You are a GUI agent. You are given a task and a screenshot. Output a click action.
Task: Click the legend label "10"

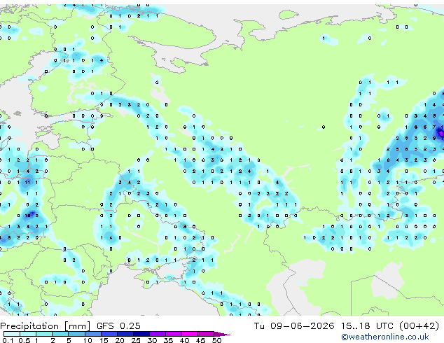(x=88, y=340)
